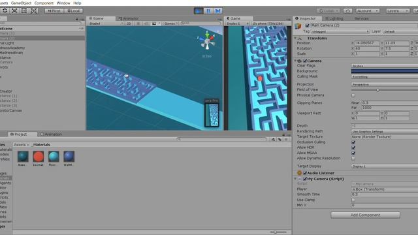Viewport: 418px width, 235px height.
Task: Open the Shaded draw mode dropdown
Action: click(106, 23)
